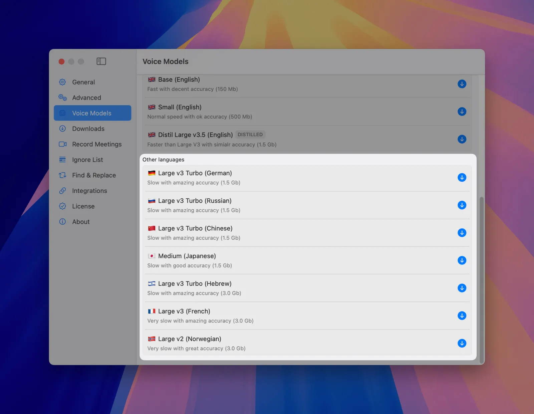Image resolution: width=534 pixels, height=414 pixels.
Task: Click the Advanced double-gear icon
Action: [x=62, y=97]
